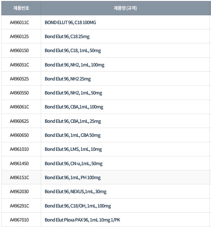Click product number A4960150

point(20,50)
